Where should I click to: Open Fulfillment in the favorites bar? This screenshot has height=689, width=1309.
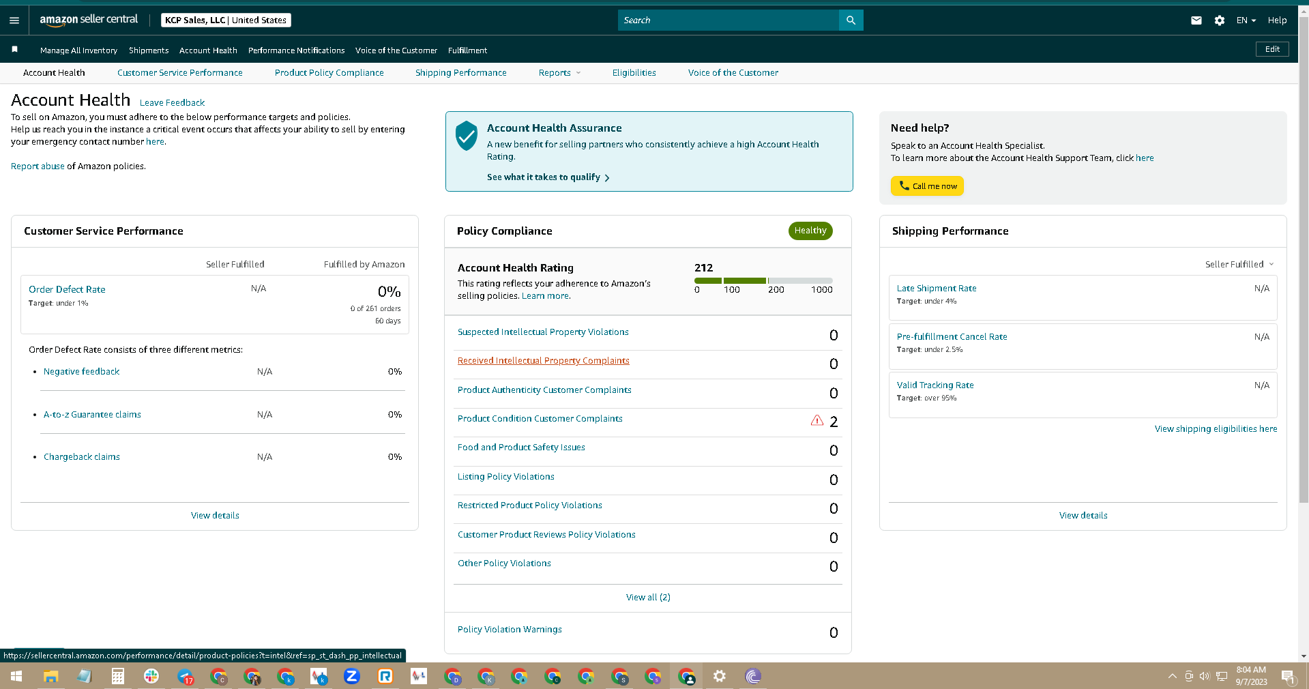[467, 50]
